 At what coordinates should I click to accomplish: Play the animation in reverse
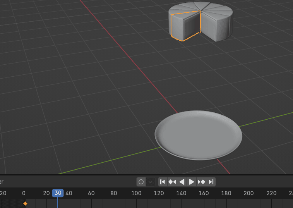pyautogui.click(x=182, y=182)
